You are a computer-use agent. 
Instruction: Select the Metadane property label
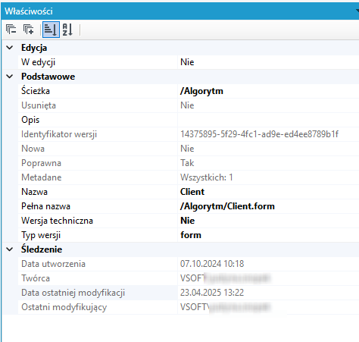click(x=42, y=177)
